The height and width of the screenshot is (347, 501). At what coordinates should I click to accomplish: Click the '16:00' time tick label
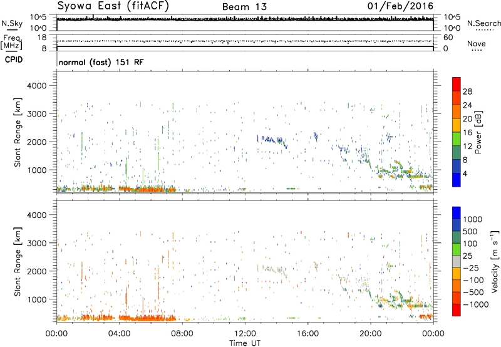coord(307,334)
